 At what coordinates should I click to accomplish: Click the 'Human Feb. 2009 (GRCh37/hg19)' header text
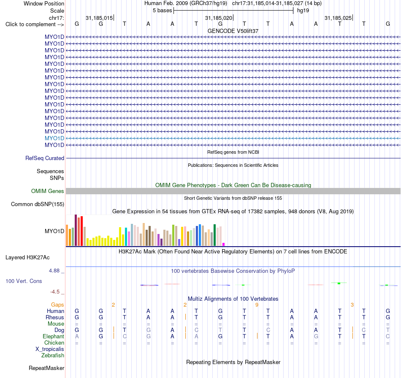pyautogui.click(x=186, y=3)
